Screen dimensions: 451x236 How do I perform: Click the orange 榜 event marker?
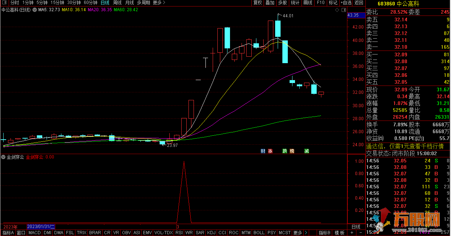292,151
